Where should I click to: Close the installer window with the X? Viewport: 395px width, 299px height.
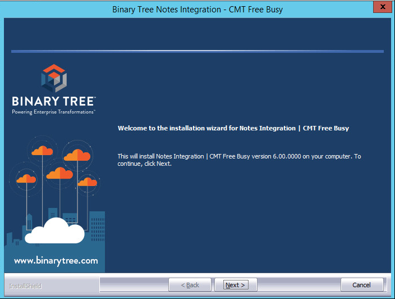[x=383, y=7]
